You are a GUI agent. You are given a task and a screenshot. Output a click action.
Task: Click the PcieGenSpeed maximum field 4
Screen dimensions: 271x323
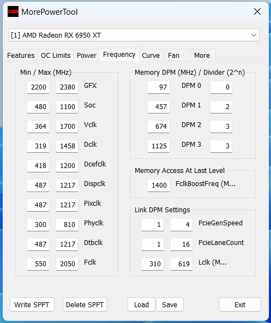pos(182,225)
